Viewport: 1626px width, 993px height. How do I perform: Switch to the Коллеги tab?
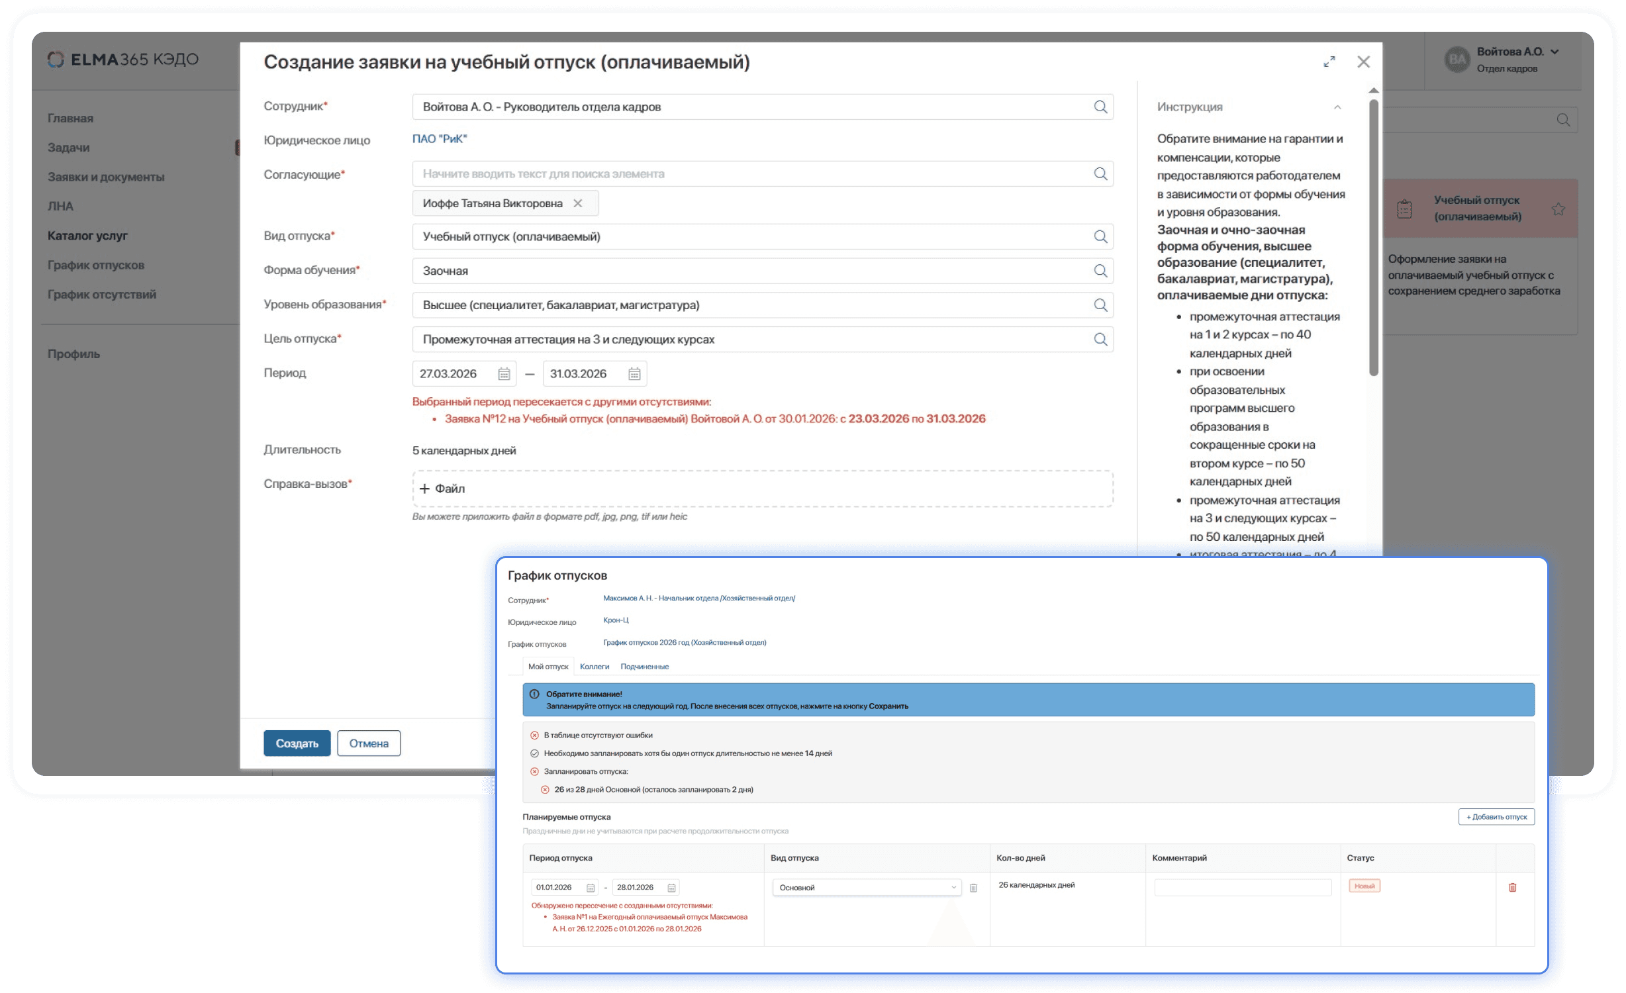[594, 667]
